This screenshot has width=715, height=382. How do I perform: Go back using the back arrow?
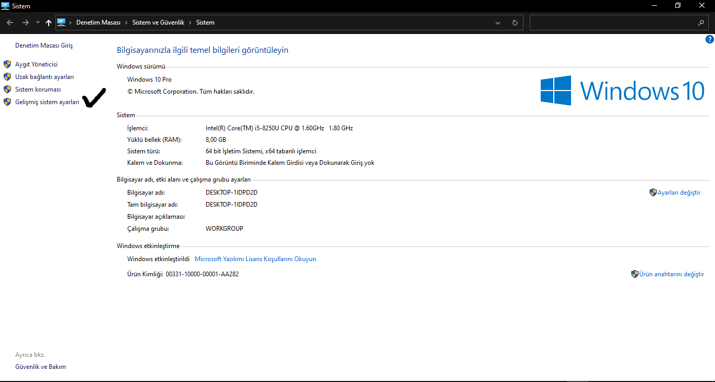point(10,23)
